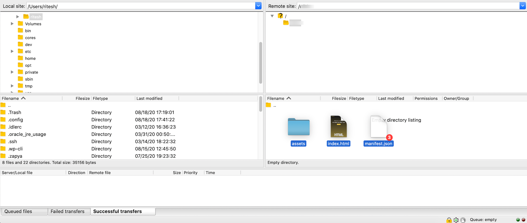Viewport: 527px width, 223px height.
Task: Select the assets folder icon
Action: click(299, 127)
